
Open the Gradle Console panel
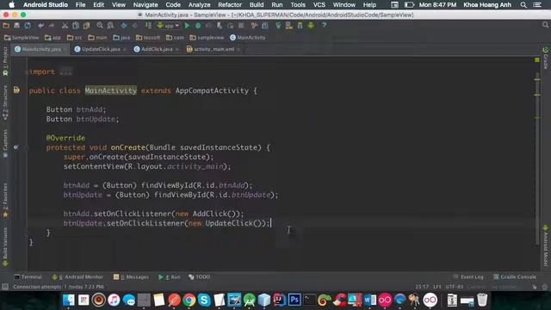pos(515,277)
